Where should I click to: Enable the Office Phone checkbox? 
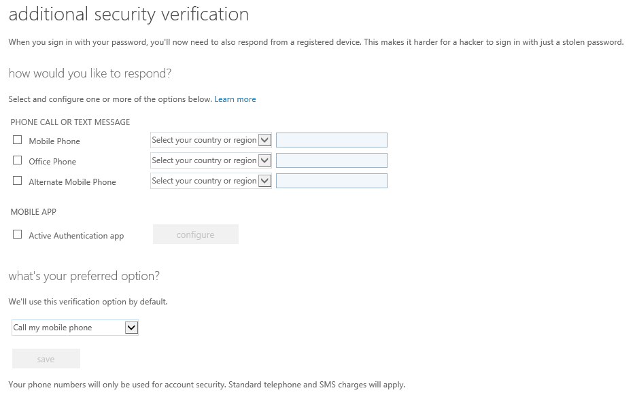pyautogui.click(x=18, y=161)
